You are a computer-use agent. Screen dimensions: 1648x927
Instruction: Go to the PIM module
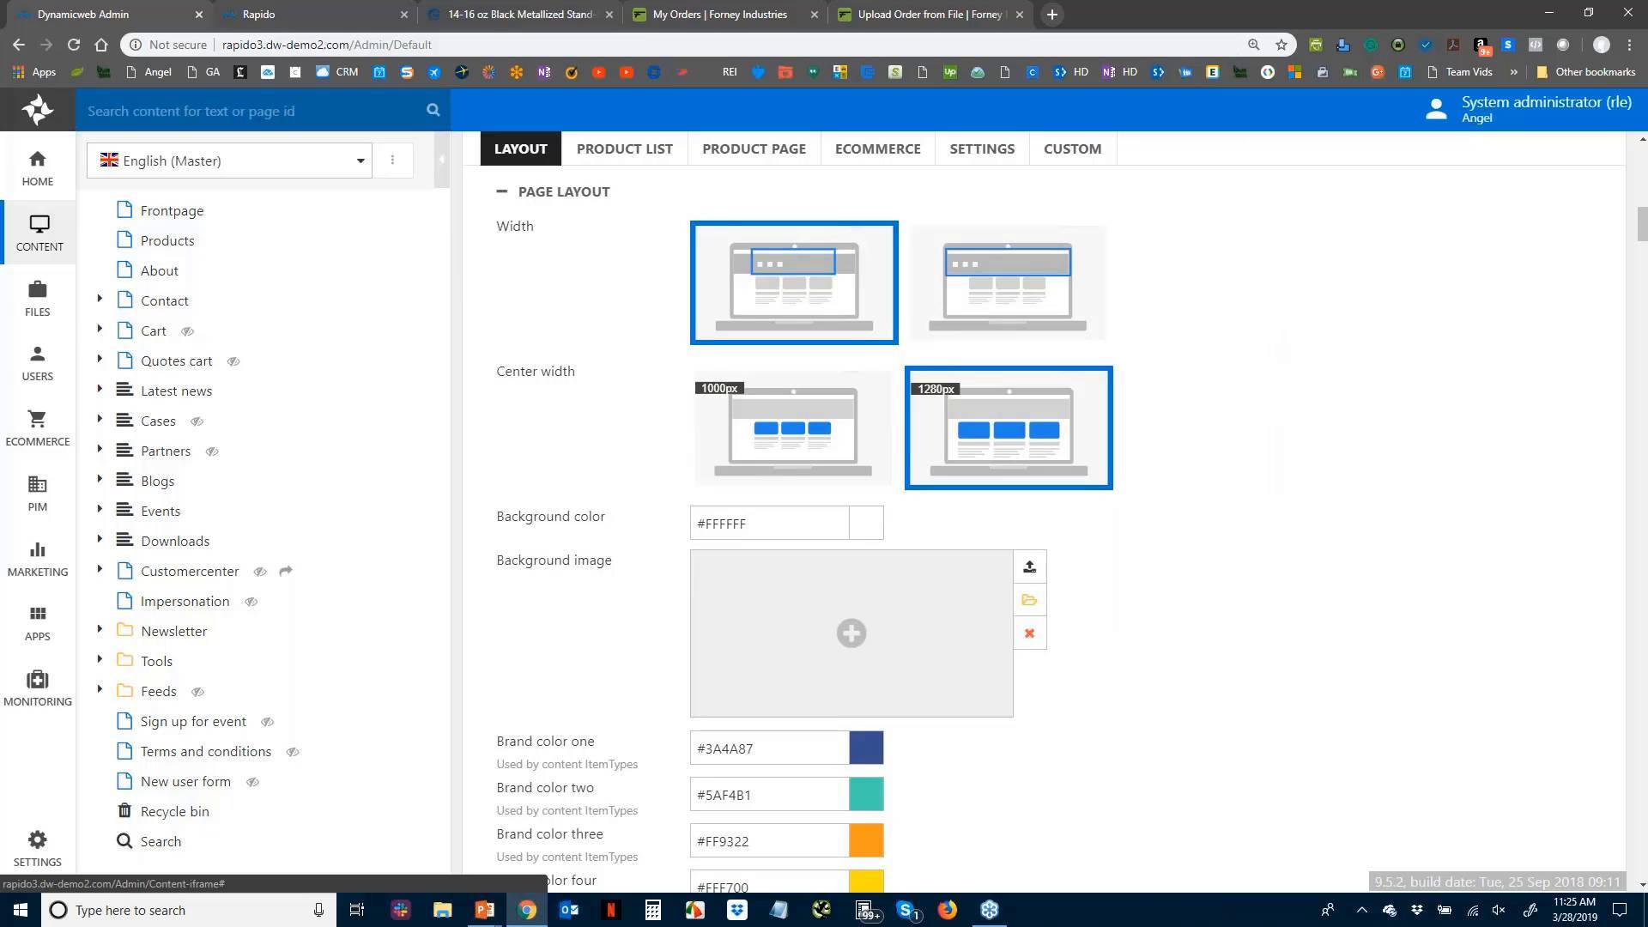pyautogui.click(x=37, y=493)
